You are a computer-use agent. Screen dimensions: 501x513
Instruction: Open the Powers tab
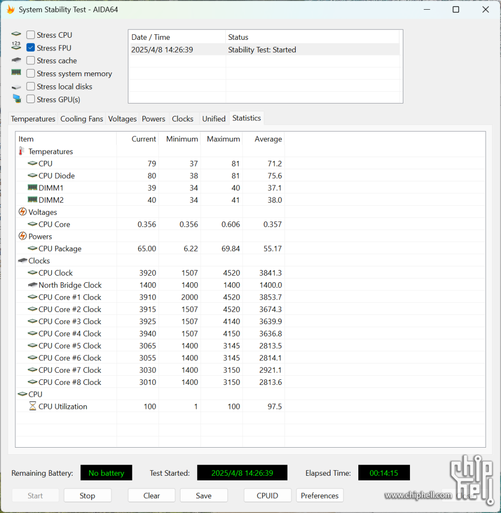click(x=153, y=119)
